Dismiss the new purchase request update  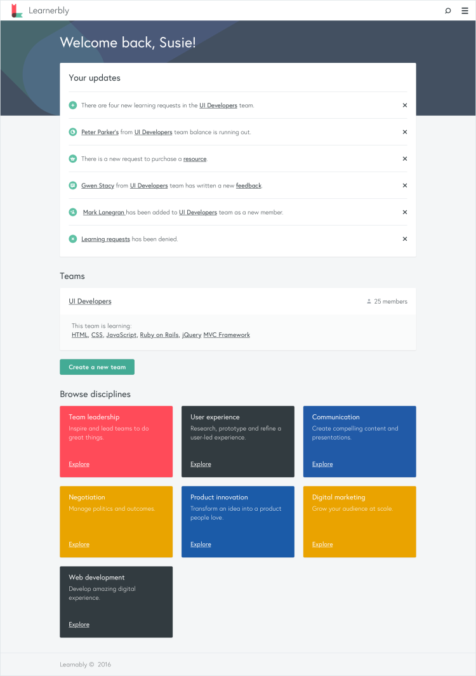tap(405, 159)
